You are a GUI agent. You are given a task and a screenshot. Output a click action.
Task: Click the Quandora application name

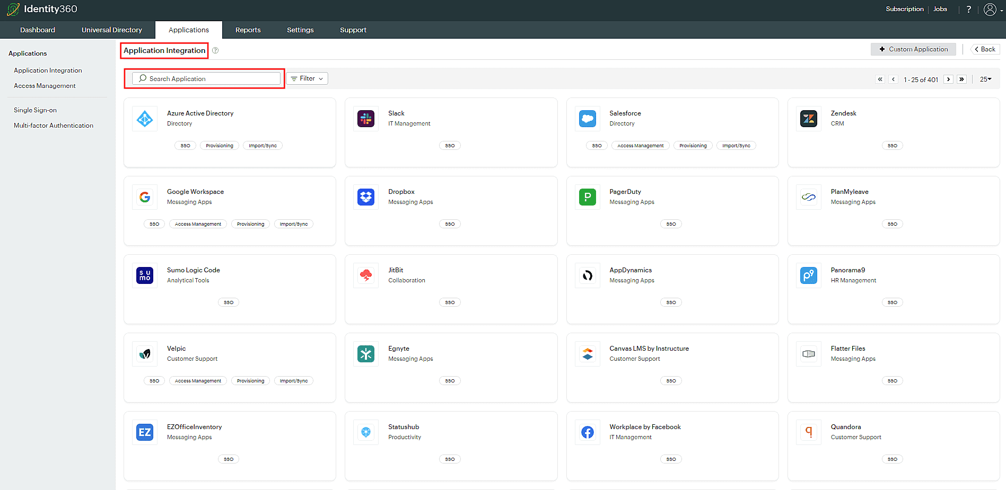tap(846, 427)
